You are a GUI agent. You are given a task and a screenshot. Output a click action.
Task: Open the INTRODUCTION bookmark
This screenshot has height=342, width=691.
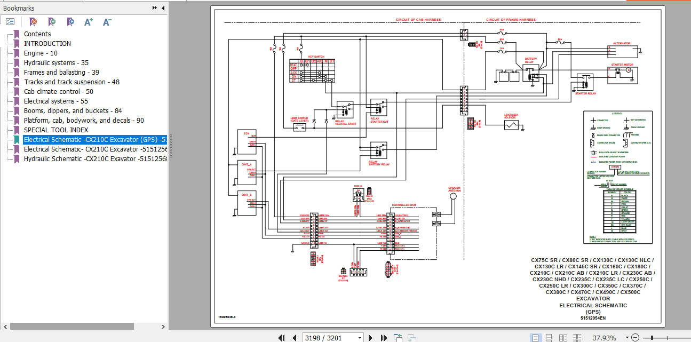pos(47,44)
